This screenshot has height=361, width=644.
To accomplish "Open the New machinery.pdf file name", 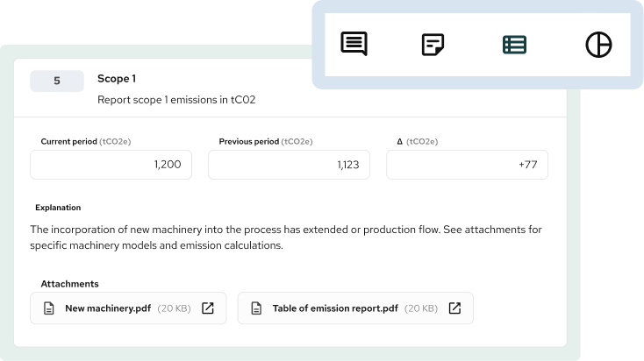I will click(108, 308).
